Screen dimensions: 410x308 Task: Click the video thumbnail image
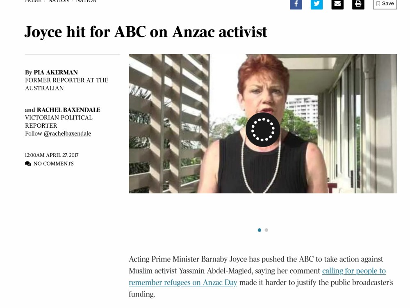point(263,124)
